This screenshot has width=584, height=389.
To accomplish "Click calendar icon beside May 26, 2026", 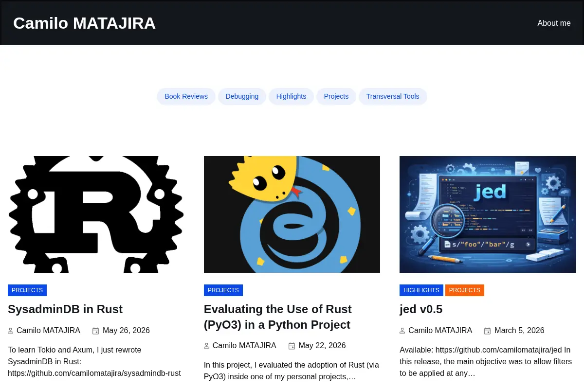I will point(96,331).
